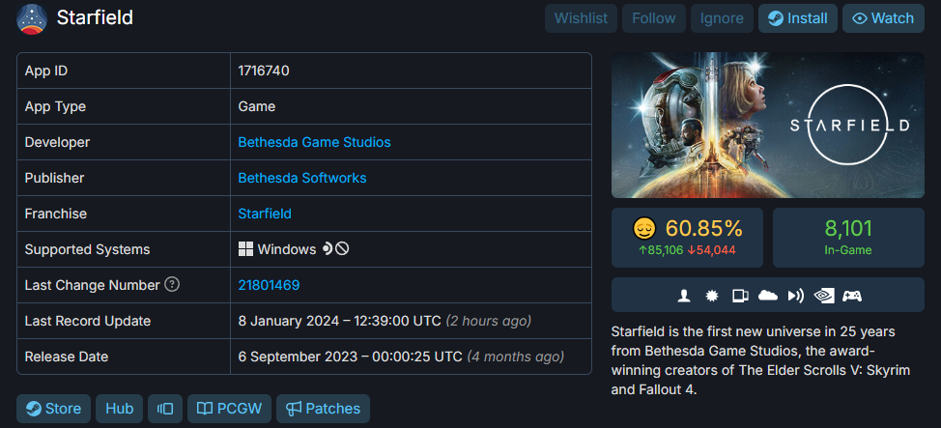Toggle Wishlist for Starfield
Screen dimensions: 941x428
pyautogui.click(x=582, y=18)
